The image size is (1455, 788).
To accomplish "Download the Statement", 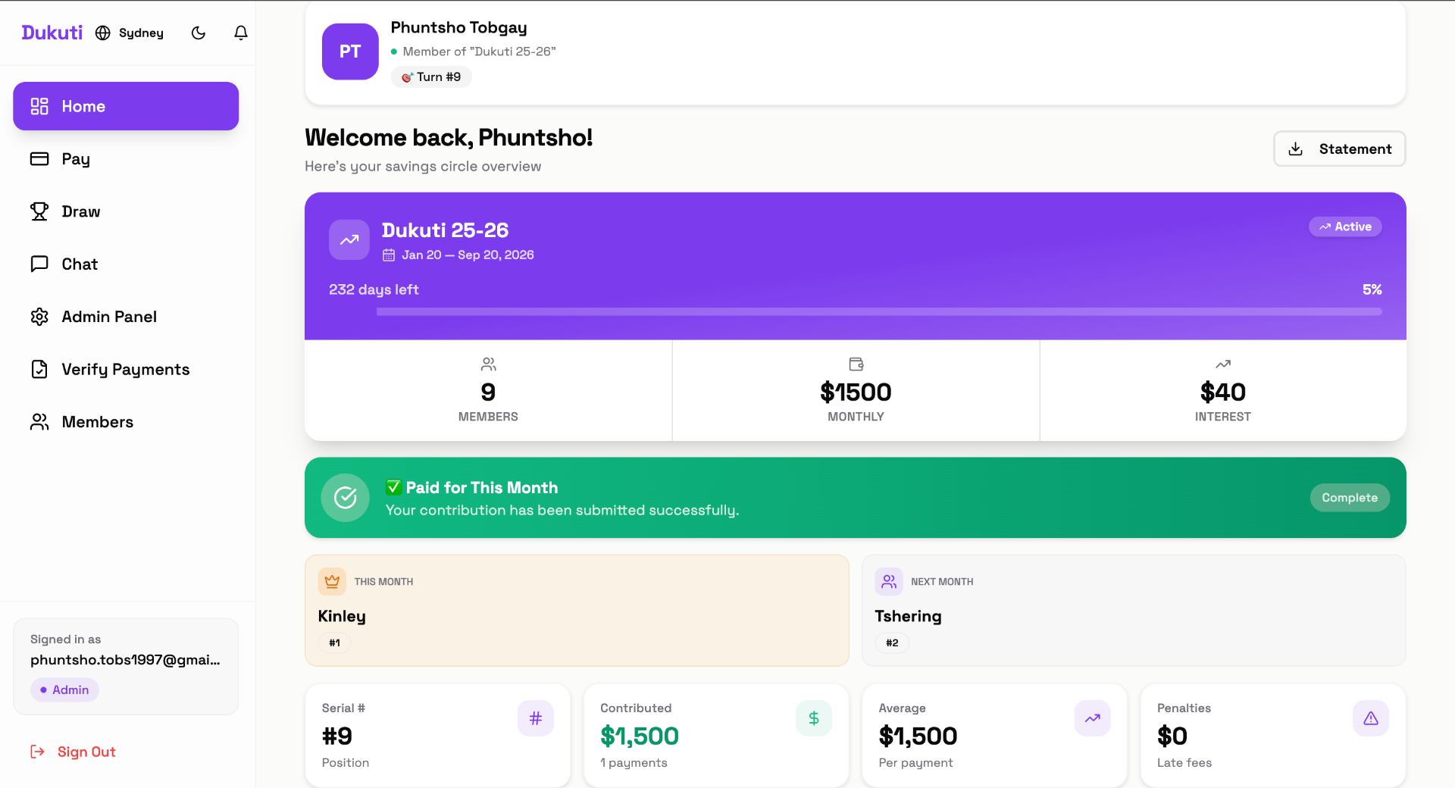I will pos(1339,149).
